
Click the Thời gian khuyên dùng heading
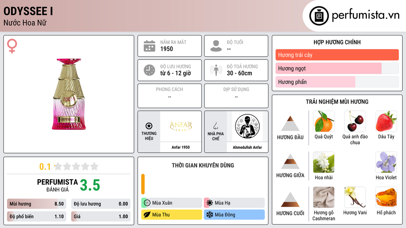pyautogui.click(x=203, y=165)
